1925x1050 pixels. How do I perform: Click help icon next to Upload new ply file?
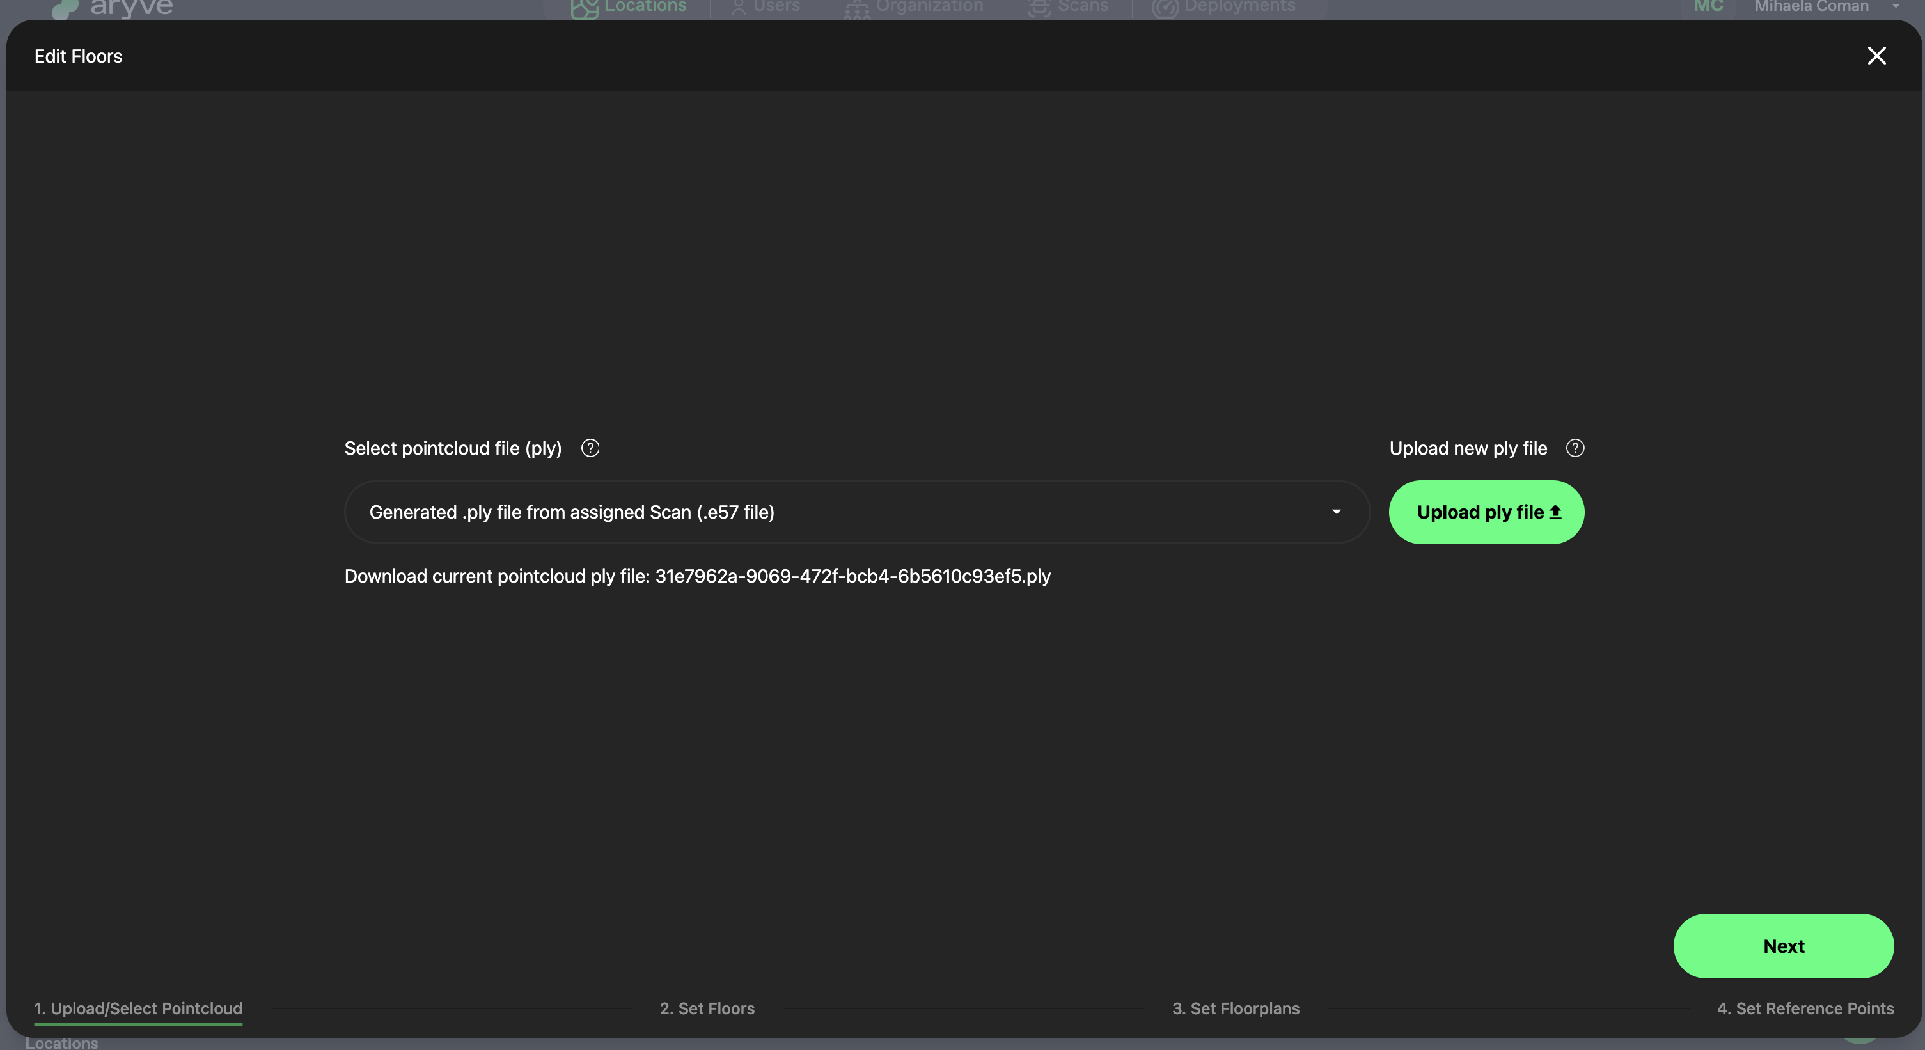(1575, 448)
